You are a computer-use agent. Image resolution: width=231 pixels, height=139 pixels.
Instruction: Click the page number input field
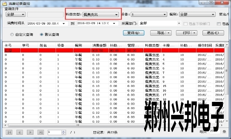pyautogui.click(x=55, y=132)
